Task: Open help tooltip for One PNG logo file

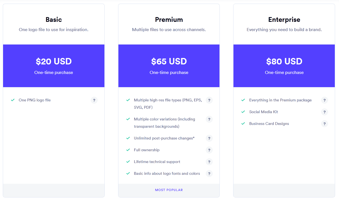Action: click(x=94, y=100)
